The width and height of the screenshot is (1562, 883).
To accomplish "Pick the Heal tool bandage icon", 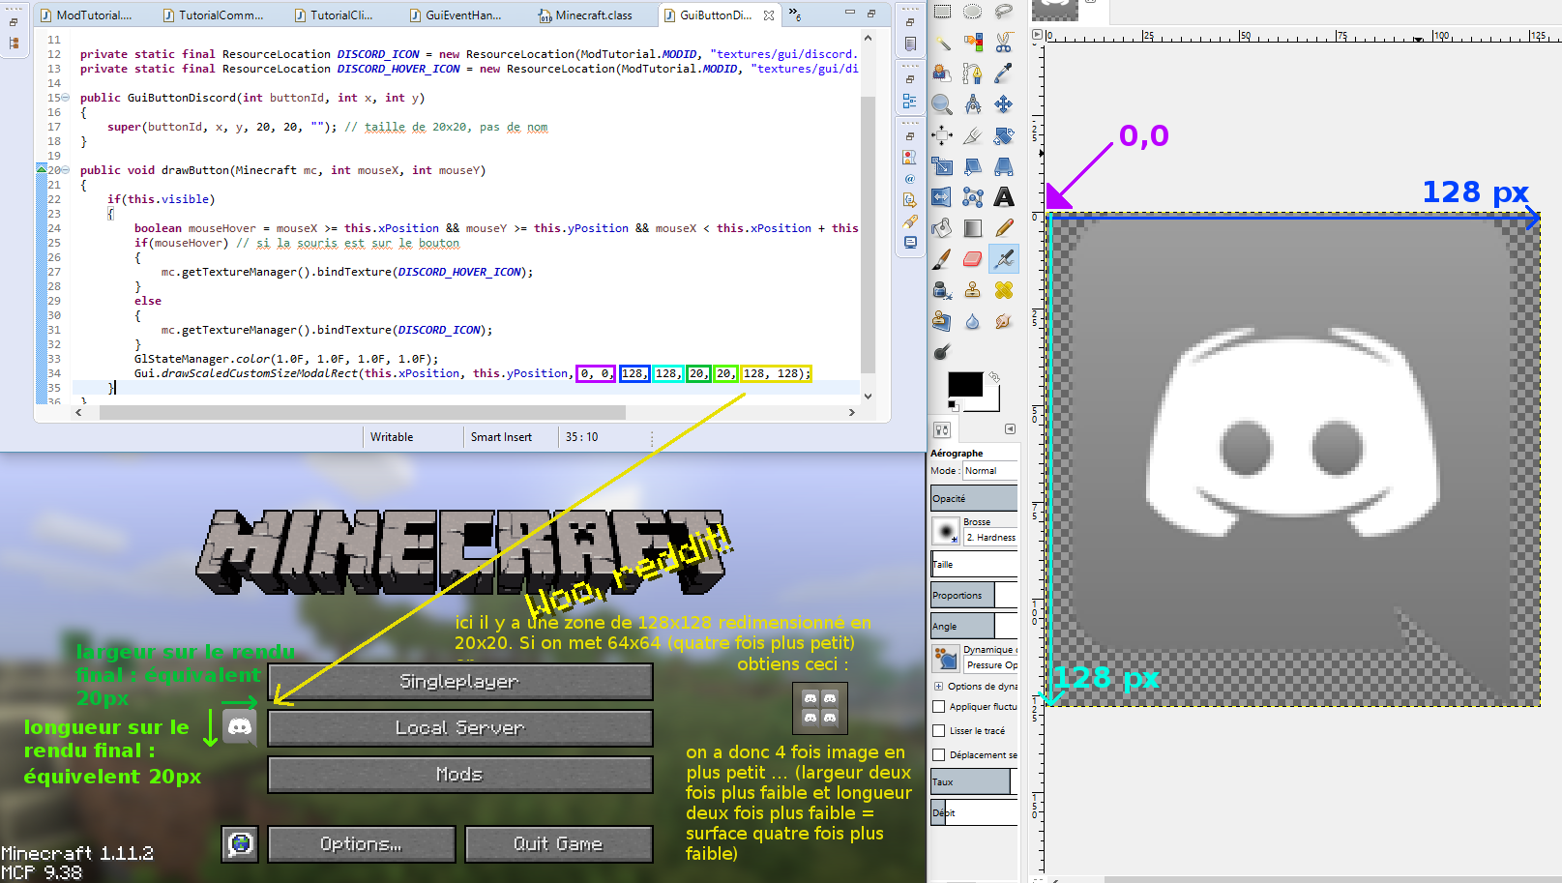I will (x=1004, y=290).
